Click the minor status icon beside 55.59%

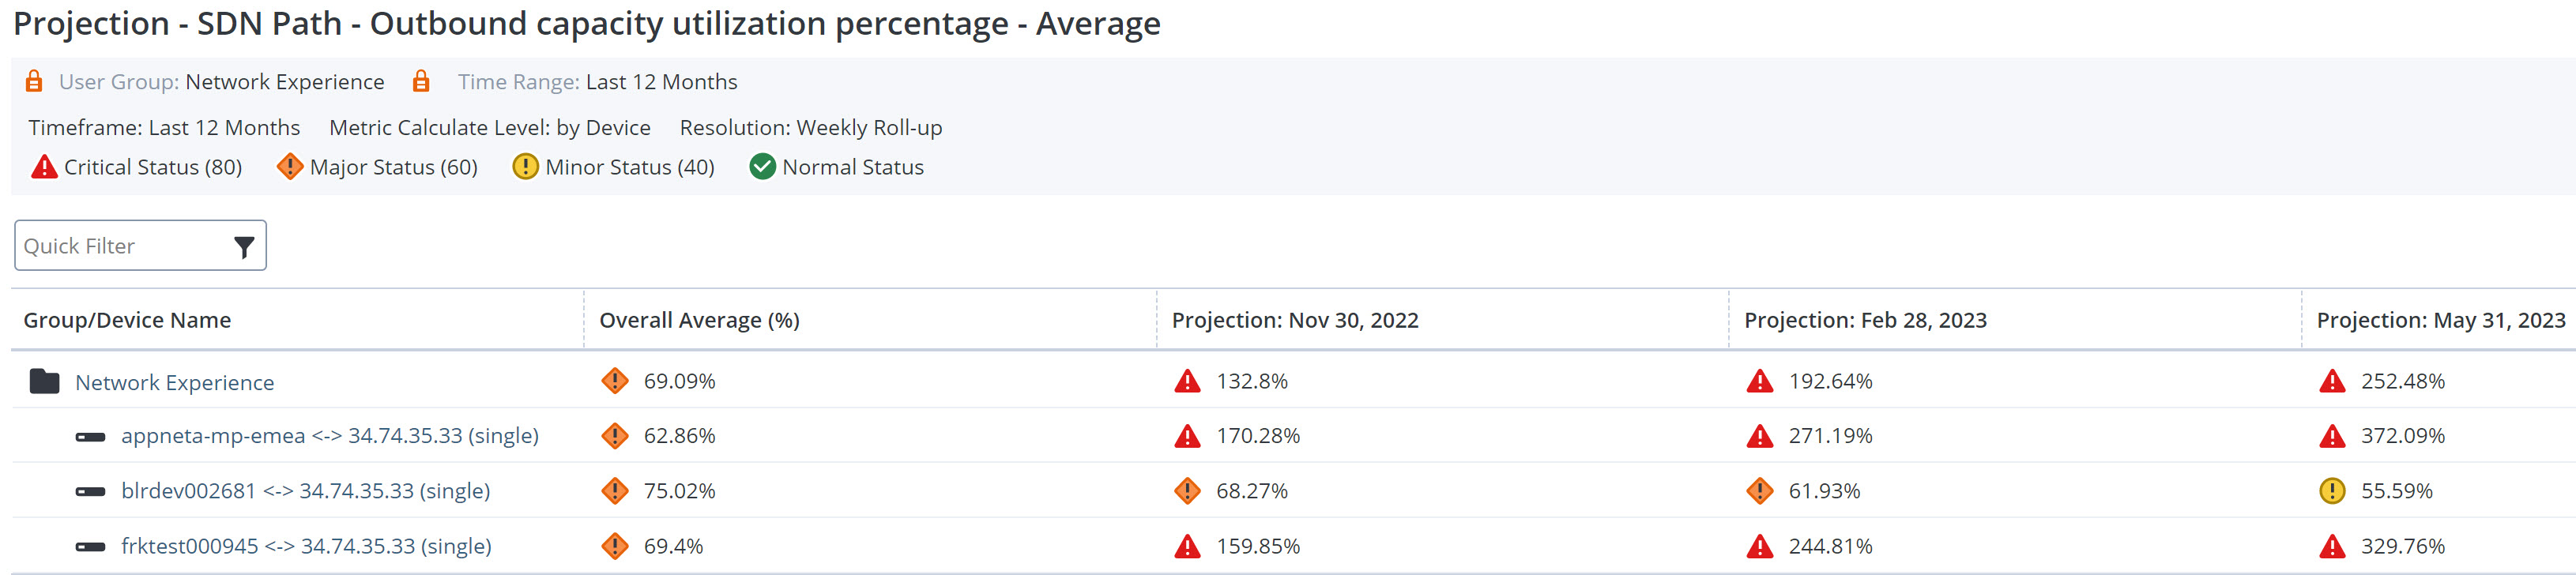point(2332,491)
